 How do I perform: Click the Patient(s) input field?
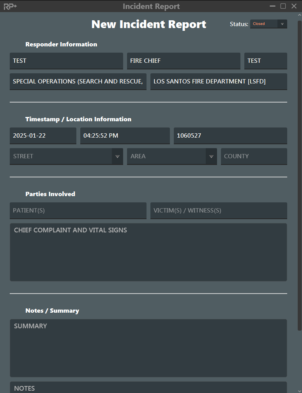coord(78,211)
